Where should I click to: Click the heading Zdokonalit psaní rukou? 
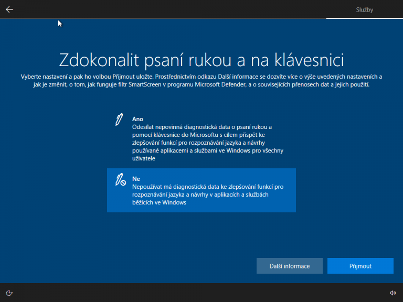201,59
